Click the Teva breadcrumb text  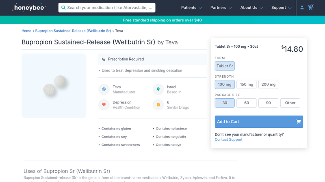coord(119,31)
